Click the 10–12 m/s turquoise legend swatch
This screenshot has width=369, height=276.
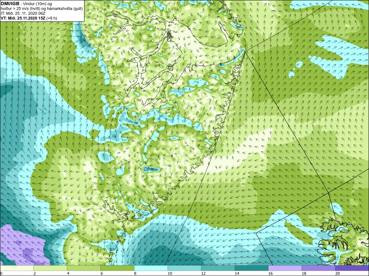tap(184, 268)
